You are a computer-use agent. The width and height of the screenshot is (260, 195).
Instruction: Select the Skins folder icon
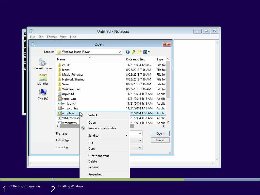[60, 84]
